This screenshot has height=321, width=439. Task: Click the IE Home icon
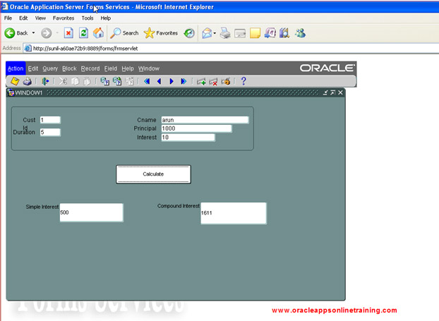click(98, 32)
